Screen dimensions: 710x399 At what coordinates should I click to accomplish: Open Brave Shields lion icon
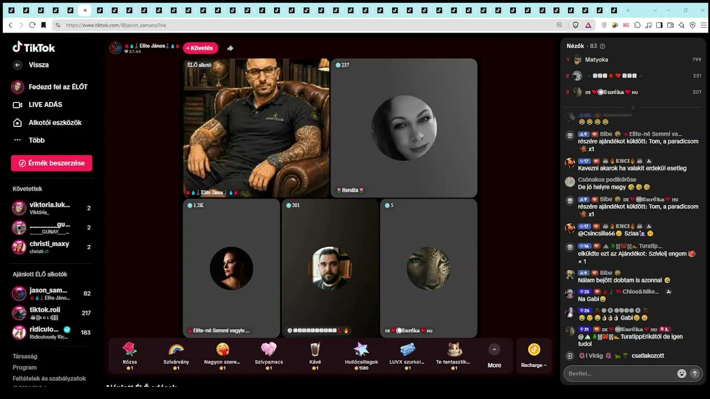click(x=576, y=25)
